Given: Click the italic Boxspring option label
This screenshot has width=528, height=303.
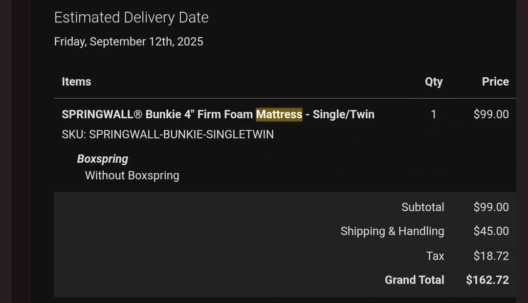Looking at the screenshot, I should point(103,159).
